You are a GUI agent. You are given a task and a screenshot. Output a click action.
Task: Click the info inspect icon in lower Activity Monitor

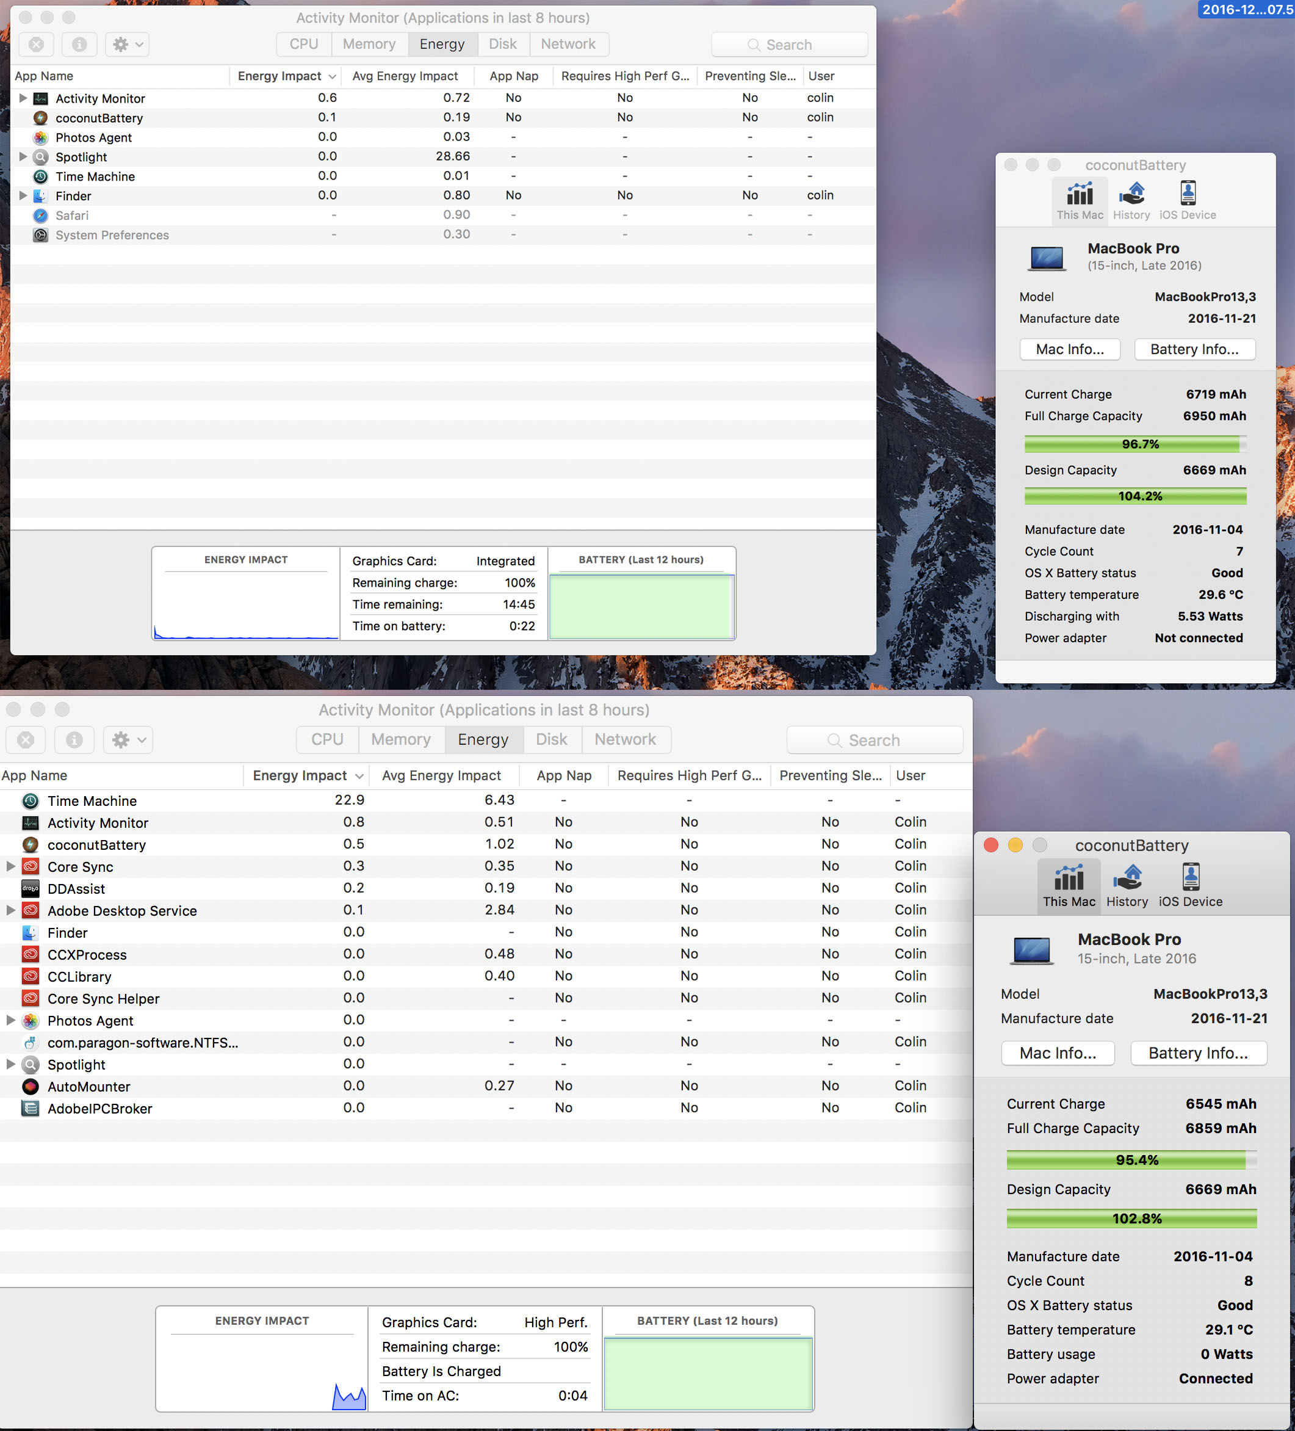pyautogui.click(x=74, y=740)
